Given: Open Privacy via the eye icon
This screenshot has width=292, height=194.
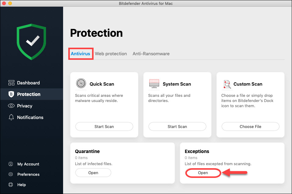Looking at the screenshot, I should pos(11,106).
